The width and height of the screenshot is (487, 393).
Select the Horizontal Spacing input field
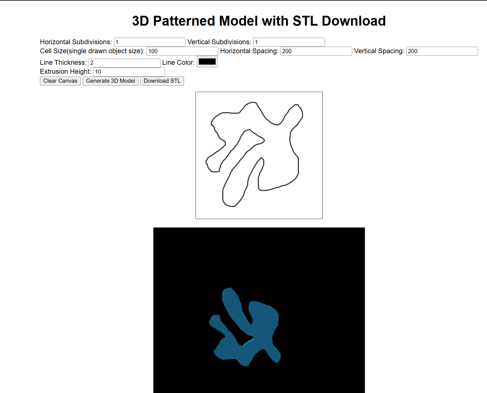316,51
